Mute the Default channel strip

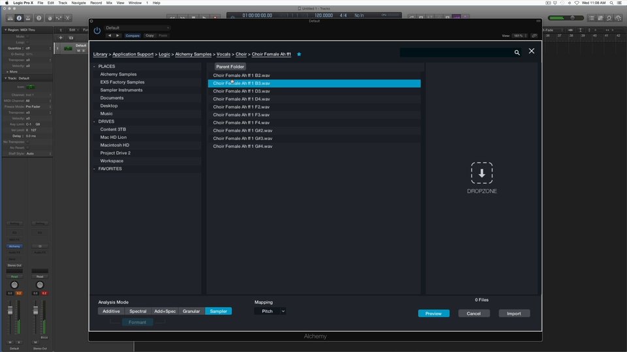[x=10, y=342]
